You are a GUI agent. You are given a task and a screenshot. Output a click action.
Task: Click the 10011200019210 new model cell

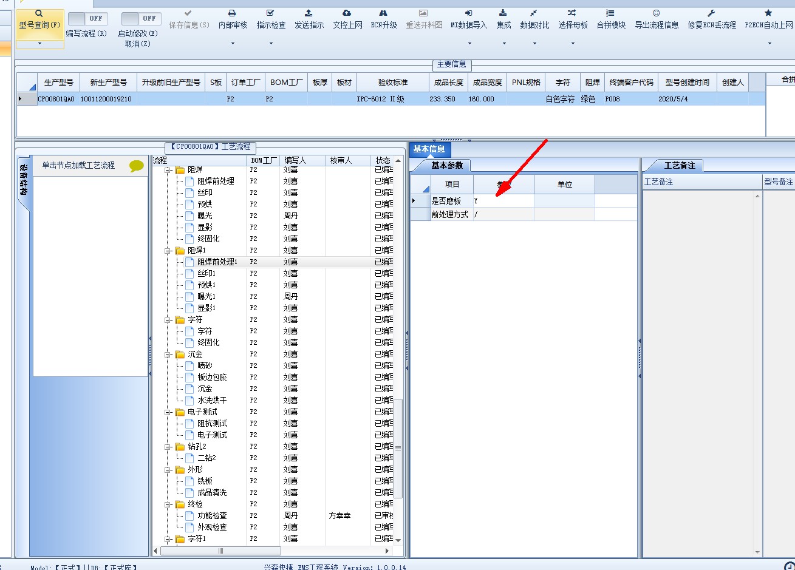pos(107,99)
